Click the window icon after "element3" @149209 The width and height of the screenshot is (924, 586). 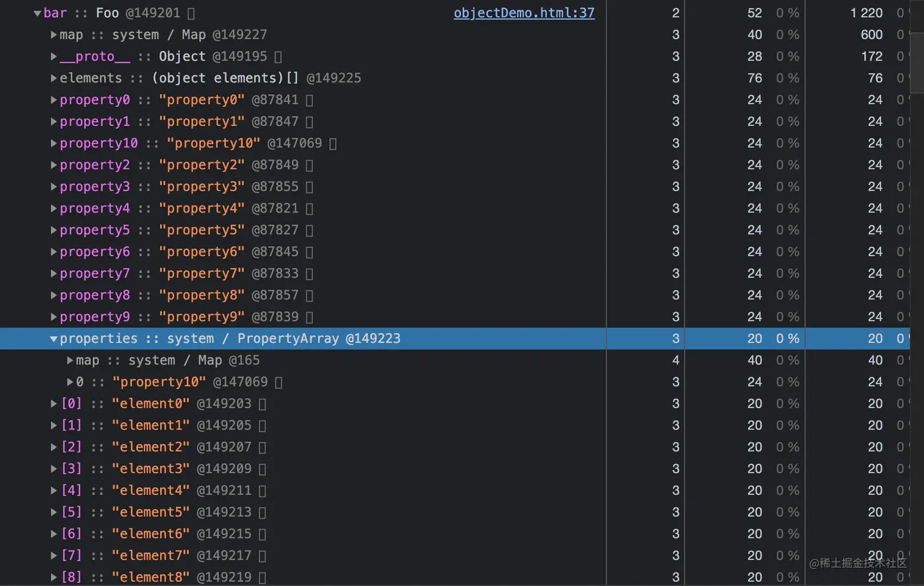262,469
